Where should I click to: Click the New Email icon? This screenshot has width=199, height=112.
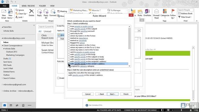4,11
